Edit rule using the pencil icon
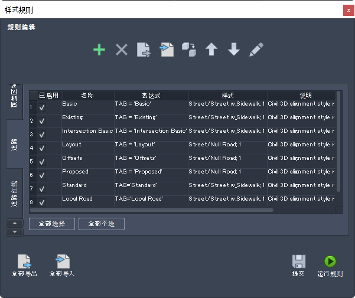This screenshot has height=298, width=355. [x=256, y=50]
